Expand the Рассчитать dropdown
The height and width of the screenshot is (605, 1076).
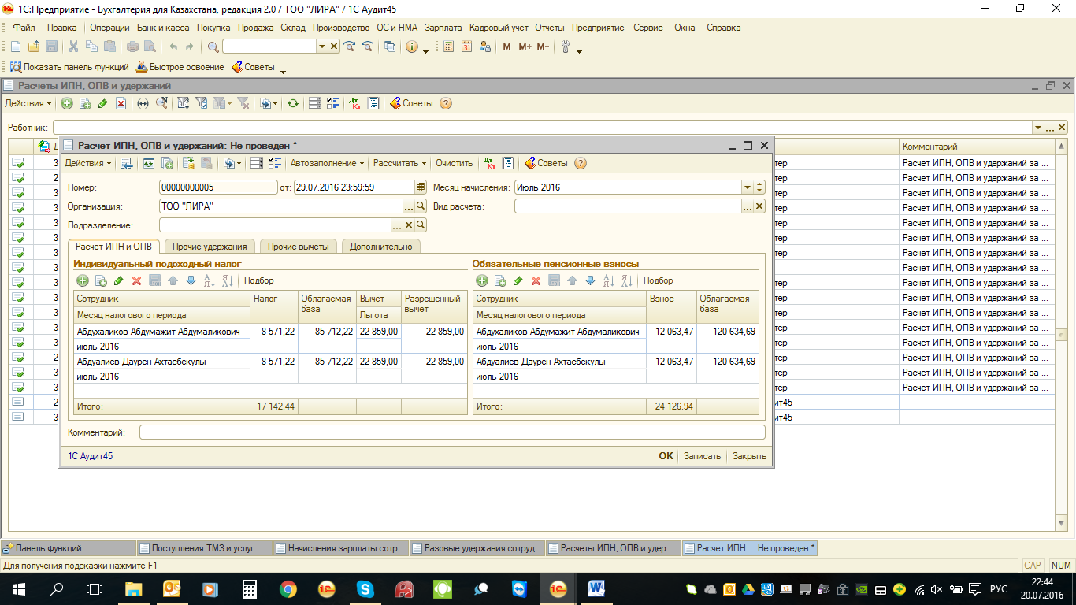tap(400, 163)
